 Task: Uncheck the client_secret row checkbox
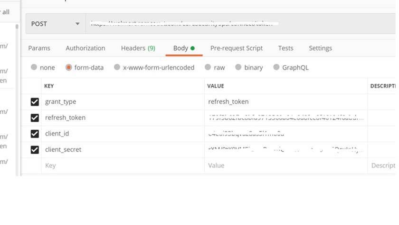click(x=35, y=150)
